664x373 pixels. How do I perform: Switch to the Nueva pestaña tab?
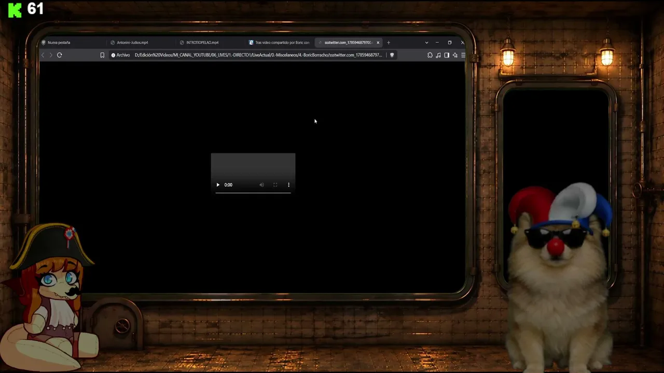coord(73,42)
